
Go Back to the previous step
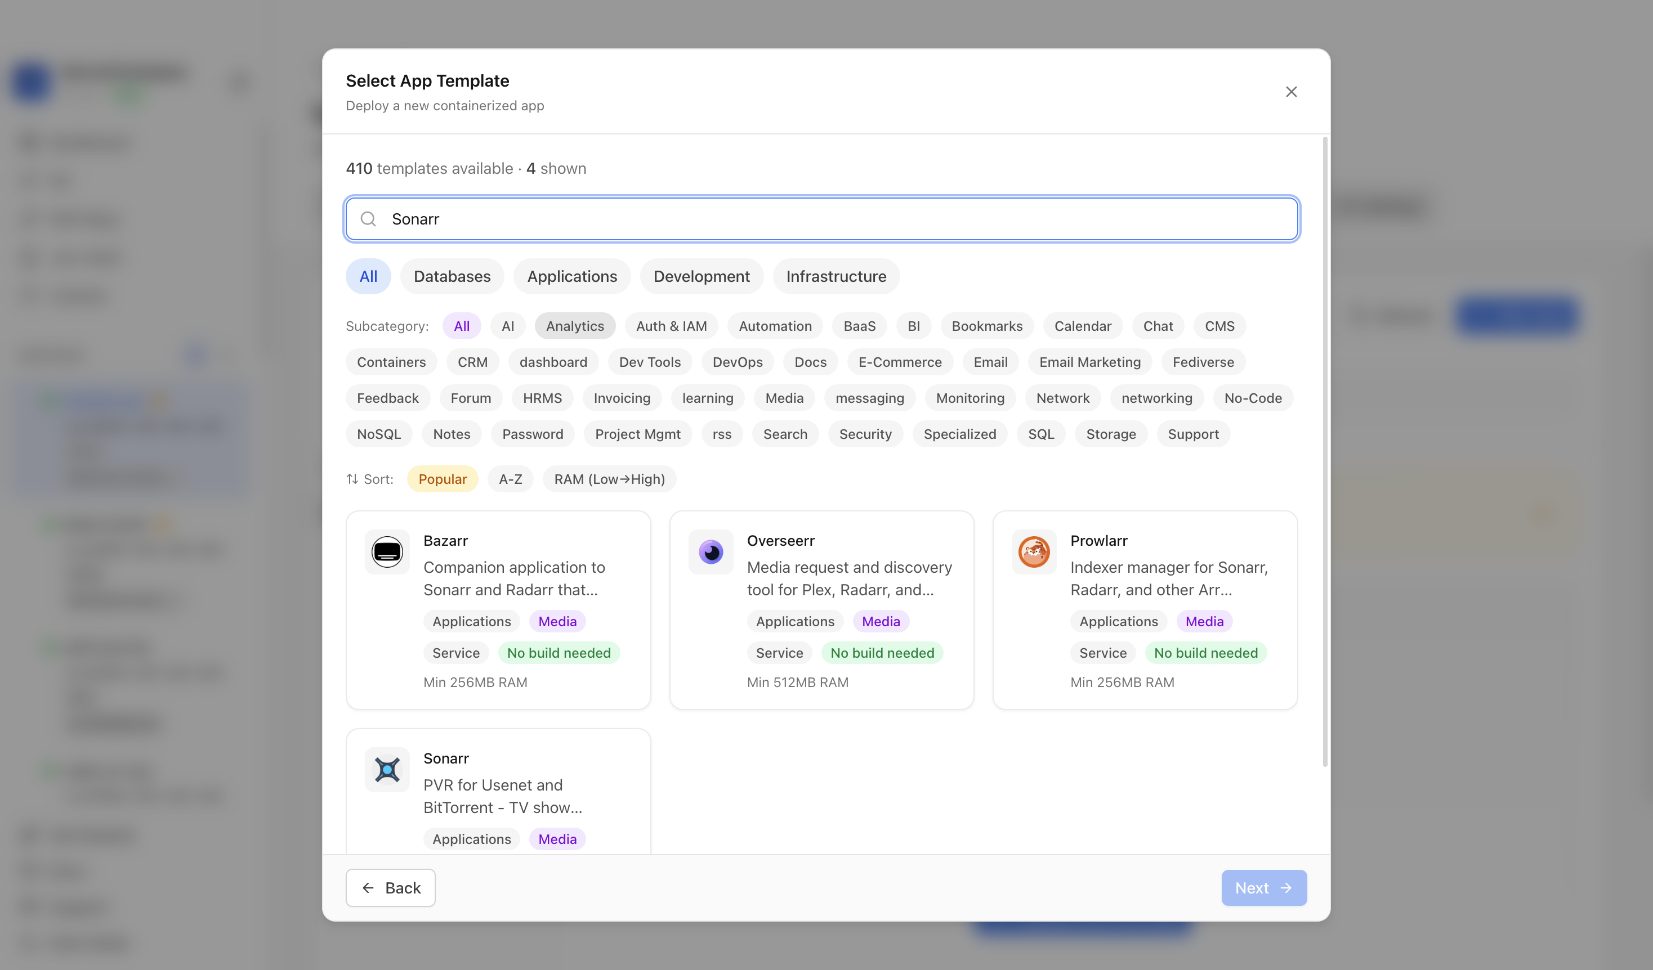[390, 888]
